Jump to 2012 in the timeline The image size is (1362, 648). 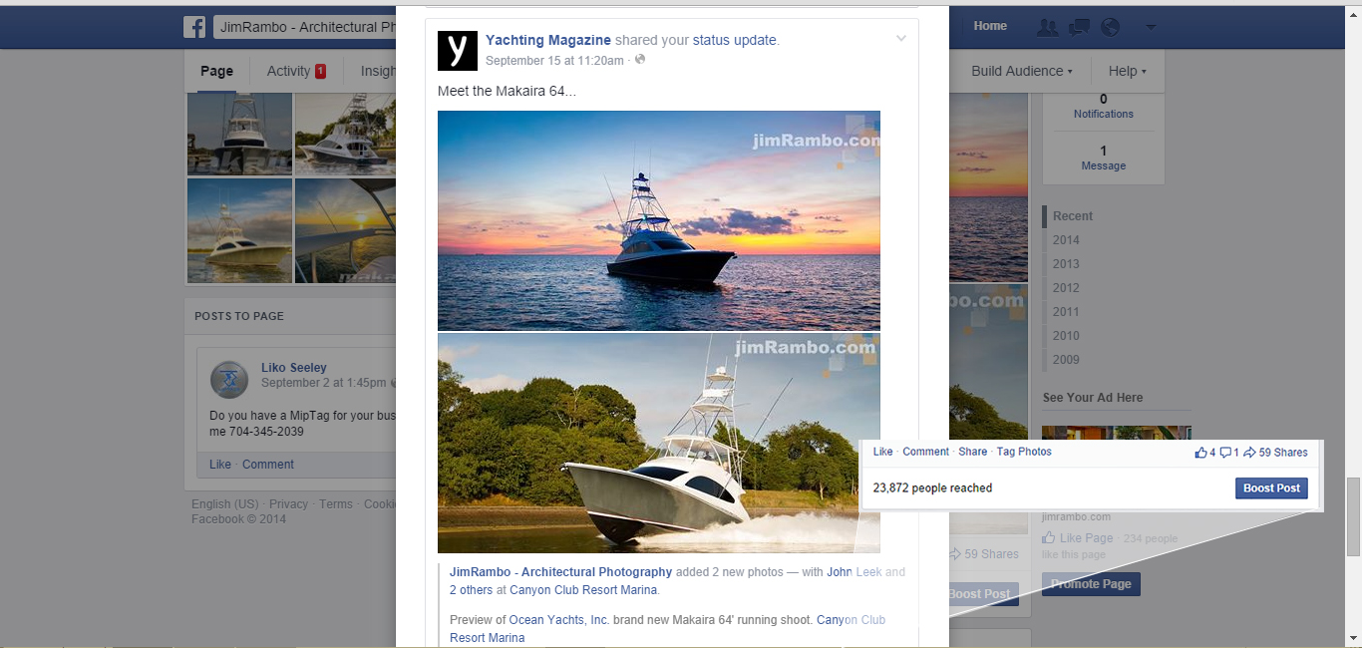tap(1066, 288)
